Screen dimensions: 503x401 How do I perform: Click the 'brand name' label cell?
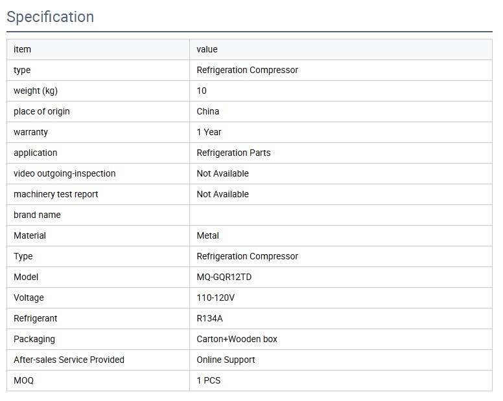(x=37, y=215)
